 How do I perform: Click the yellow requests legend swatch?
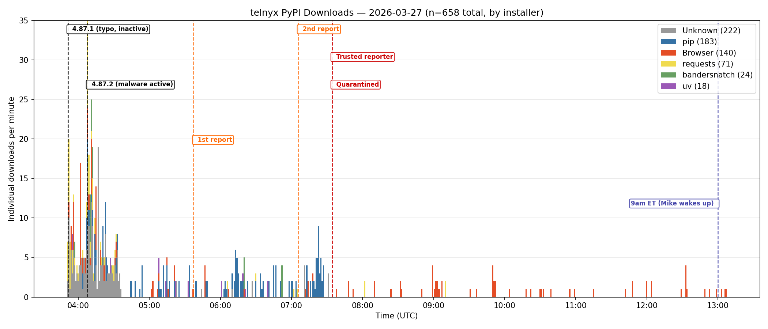click(668, 64)
